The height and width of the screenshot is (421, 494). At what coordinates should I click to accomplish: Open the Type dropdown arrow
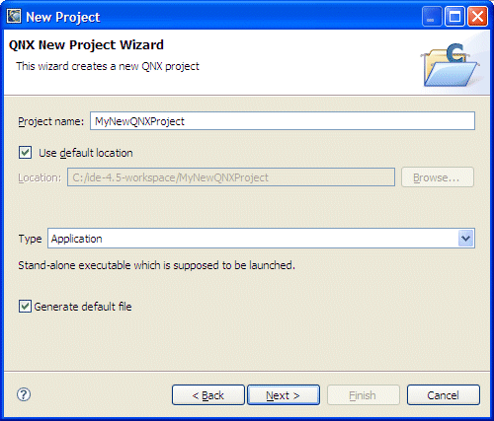pyautogui.click(x=465, y=238)
